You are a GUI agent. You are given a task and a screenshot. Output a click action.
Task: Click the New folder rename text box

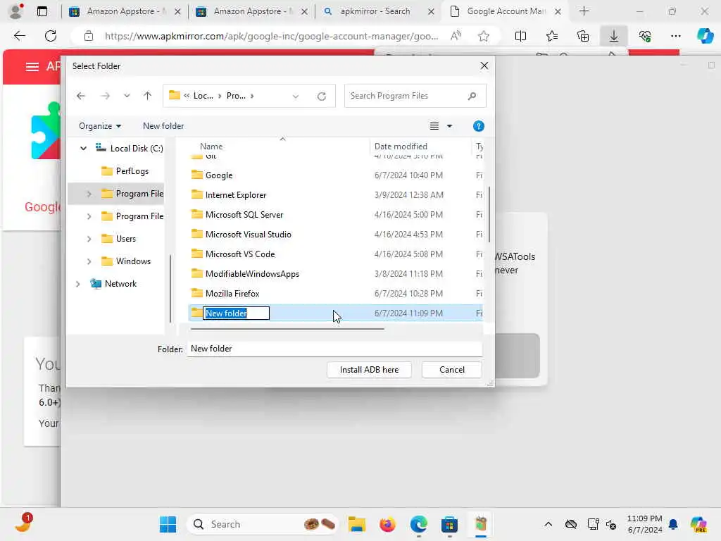237,313
